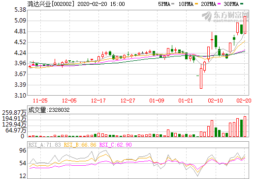
Task: Click the timestamp 2020-02-20 15:00
Action: (x=101, y=4)
